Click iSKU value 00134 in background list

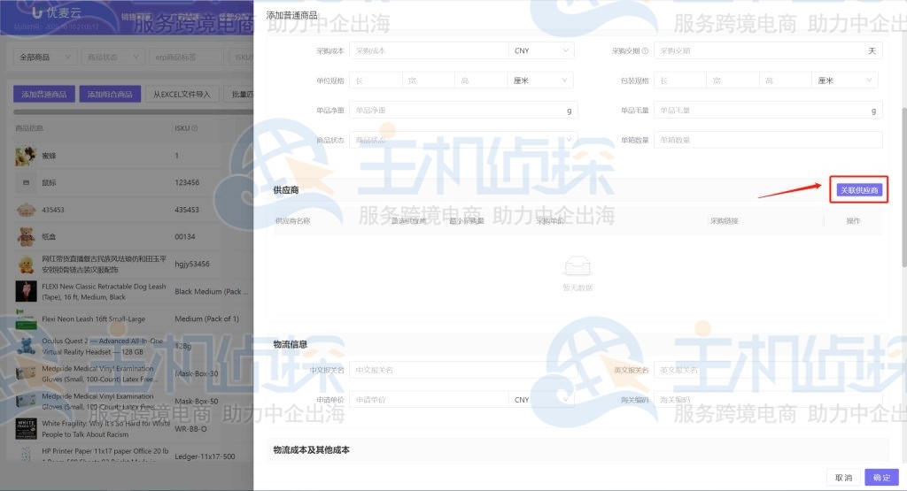tap(185, 237)
